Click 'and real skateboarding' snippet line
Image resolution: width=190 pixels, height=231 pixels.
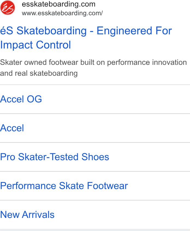pyautogui.click(x=39, y=73)
